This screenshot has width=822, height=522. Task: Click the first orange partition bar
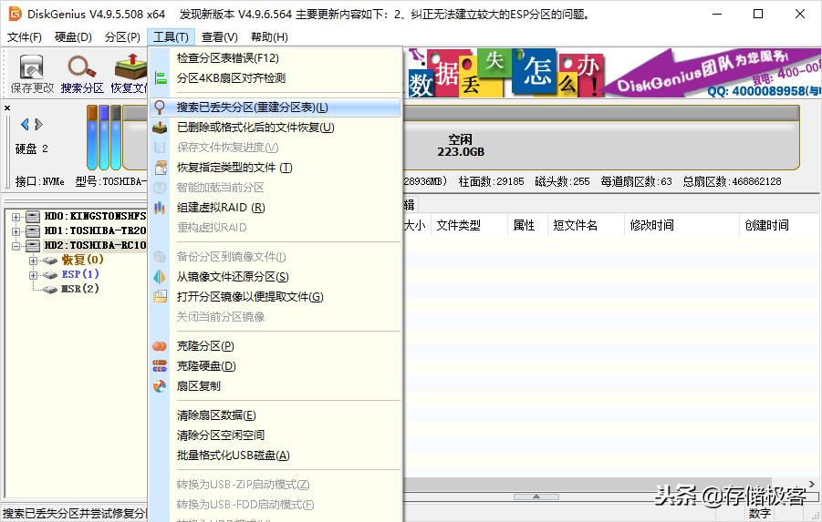point(92,138)
